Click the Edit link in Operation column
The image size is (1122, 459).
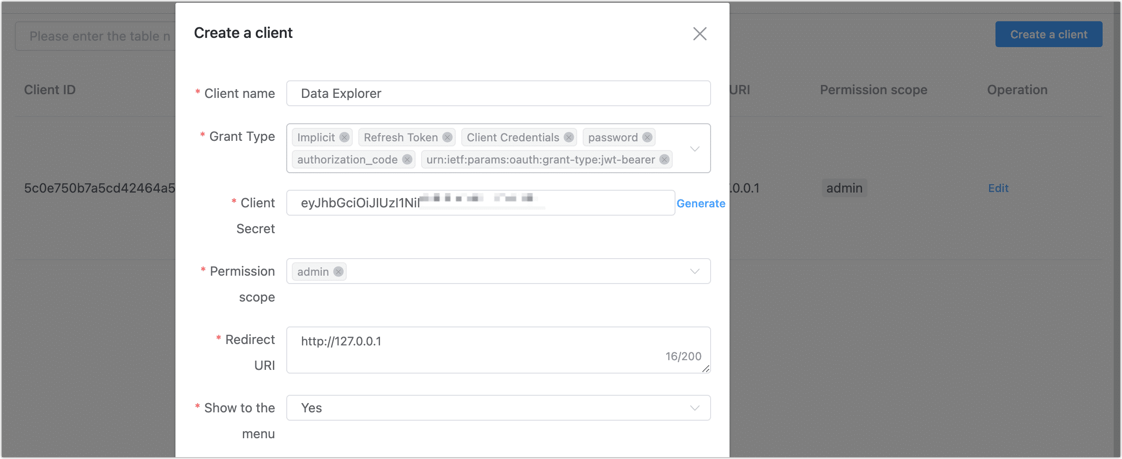(x=998, y=188)
